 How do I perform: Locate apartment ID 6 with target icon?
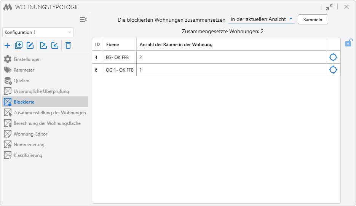click(x=333, y=70)
